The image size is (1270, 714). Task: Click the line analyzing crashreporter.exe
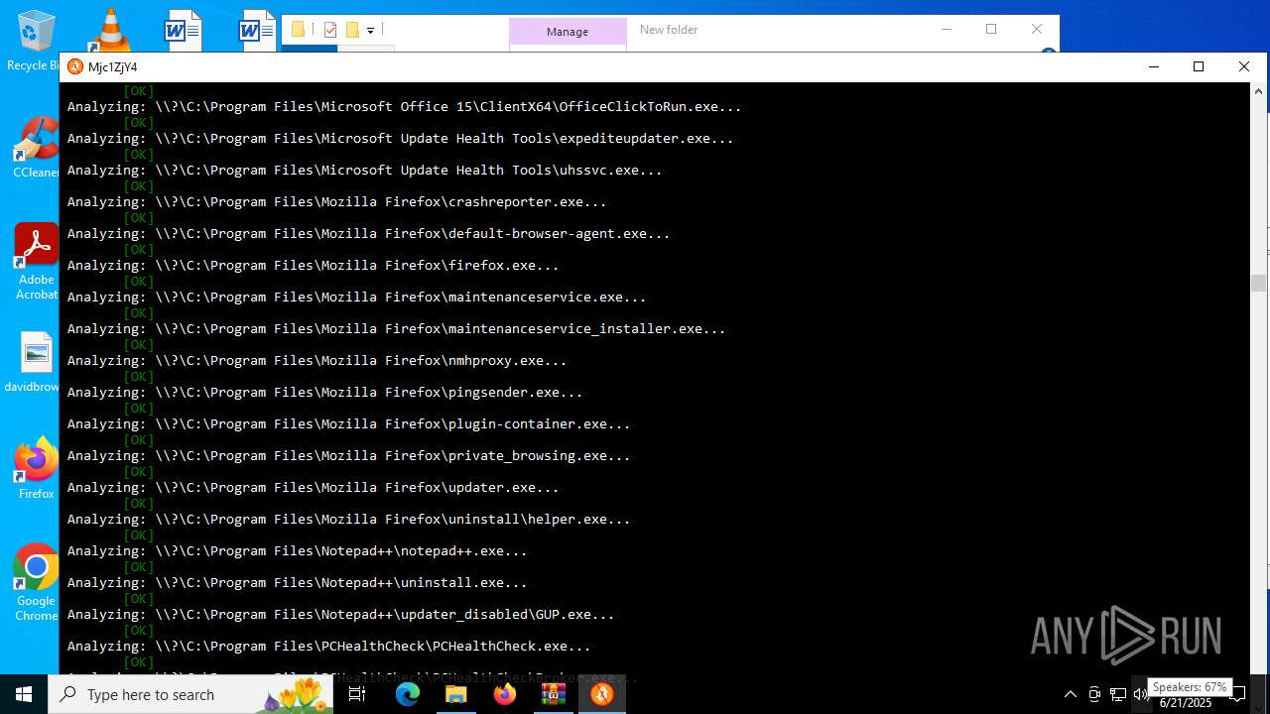[x=336, y=201]
